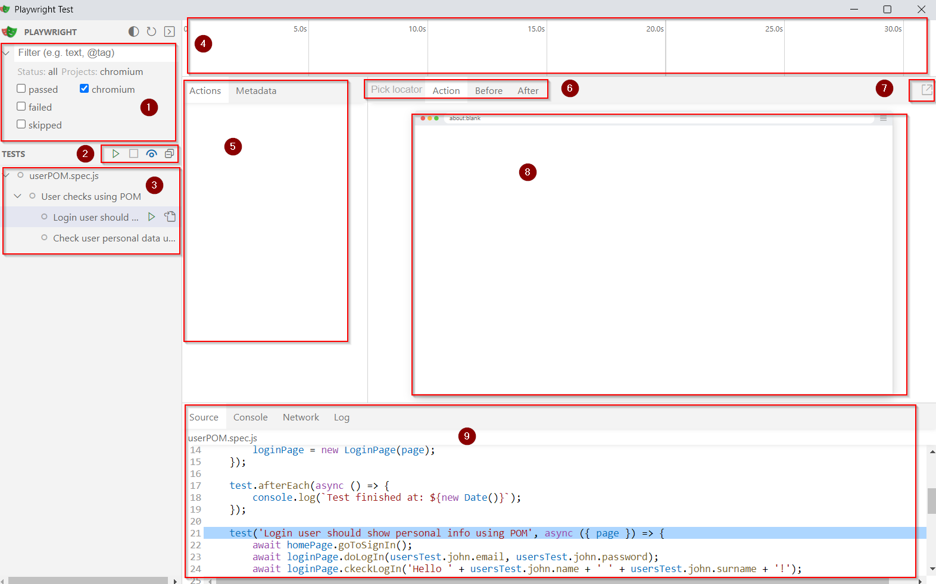Click the Playwright logo icon

click(x=10, y=32)
